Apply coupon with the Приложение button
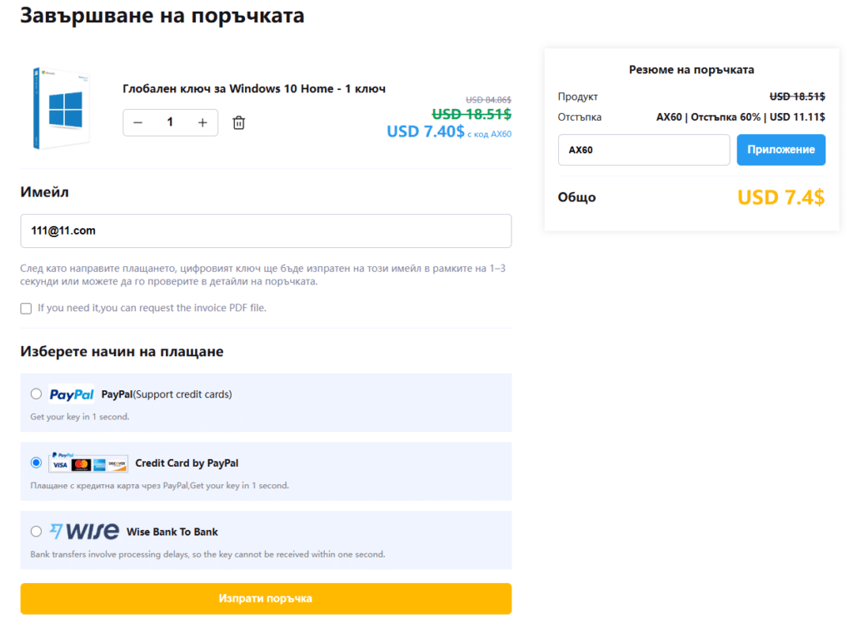This screenshot has width=853, height=624. pos(781,150)
